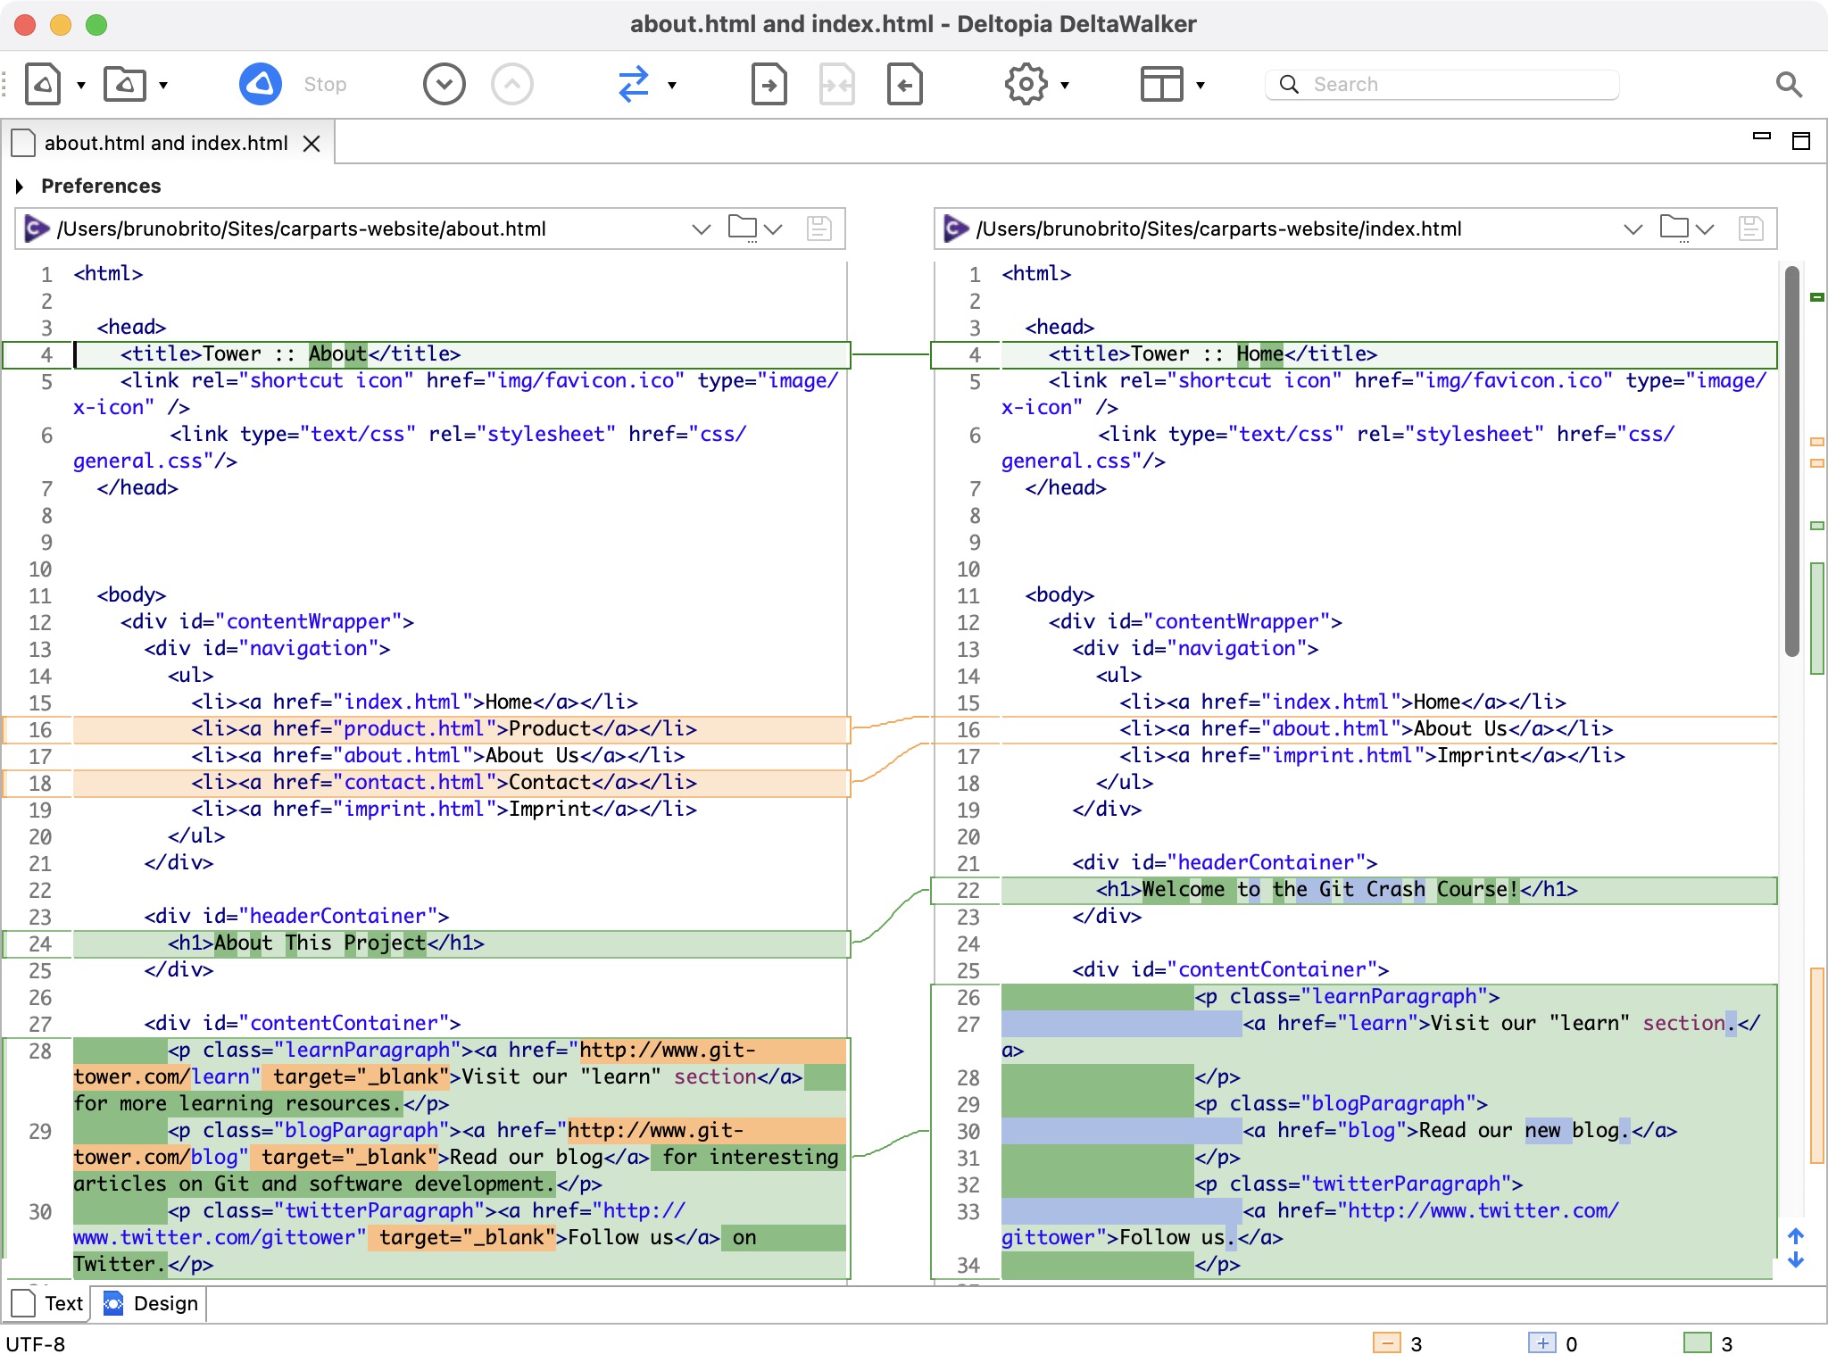Open the layout options dropdown
This screenshot has height=1371, width=1828.
(x=1201, y=86)
